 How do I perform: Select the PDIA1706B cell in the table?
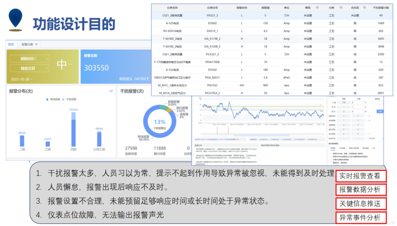click(212, 62)
